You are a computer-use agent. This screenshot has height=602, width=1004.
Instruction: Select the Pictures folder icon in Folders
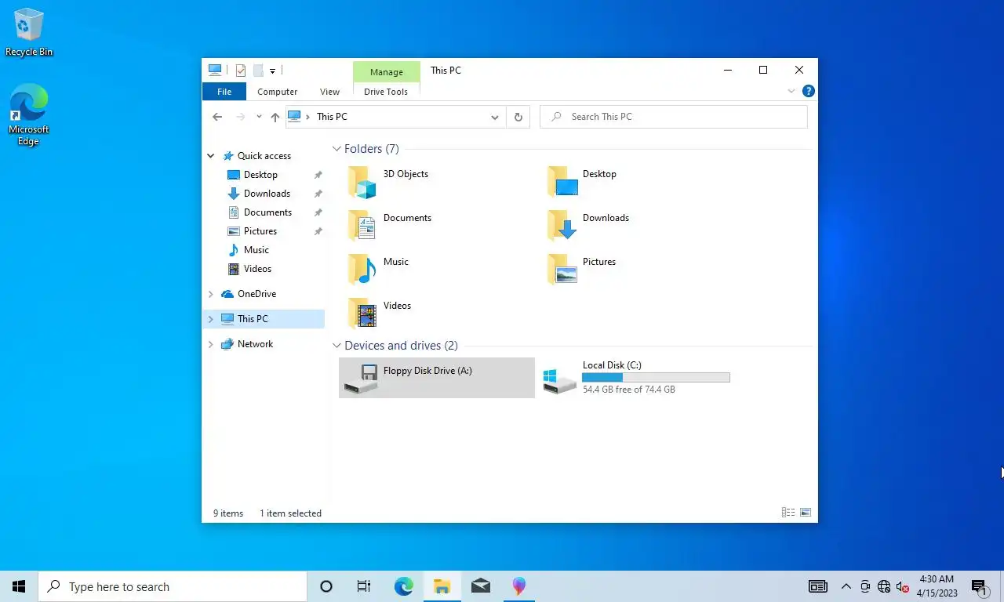pos(562,269)
